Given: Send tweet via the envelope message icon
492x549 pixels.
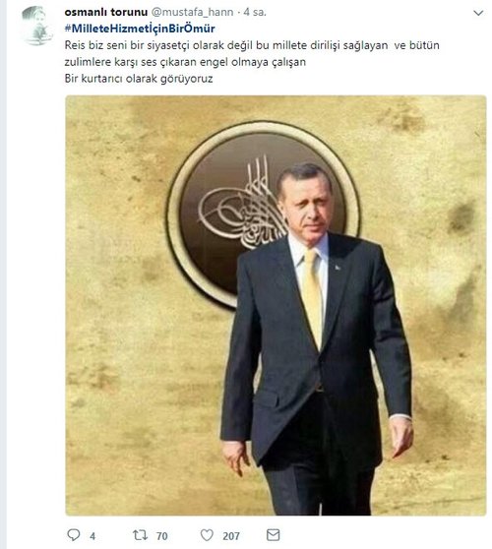Looking at the screenshot, I should pos(274,535).
